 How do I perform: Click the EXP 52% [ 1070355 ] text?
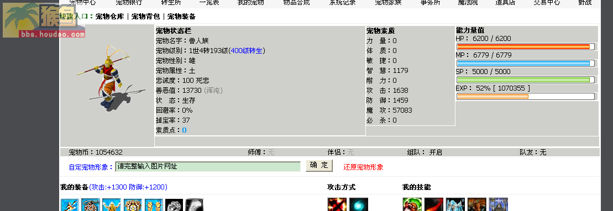[493, 88]
